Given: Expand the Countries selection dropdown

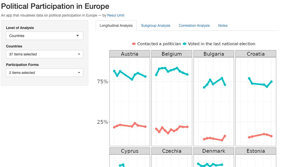Looking at the screenshot, I should pyautogui.click(x=44, y=54).
